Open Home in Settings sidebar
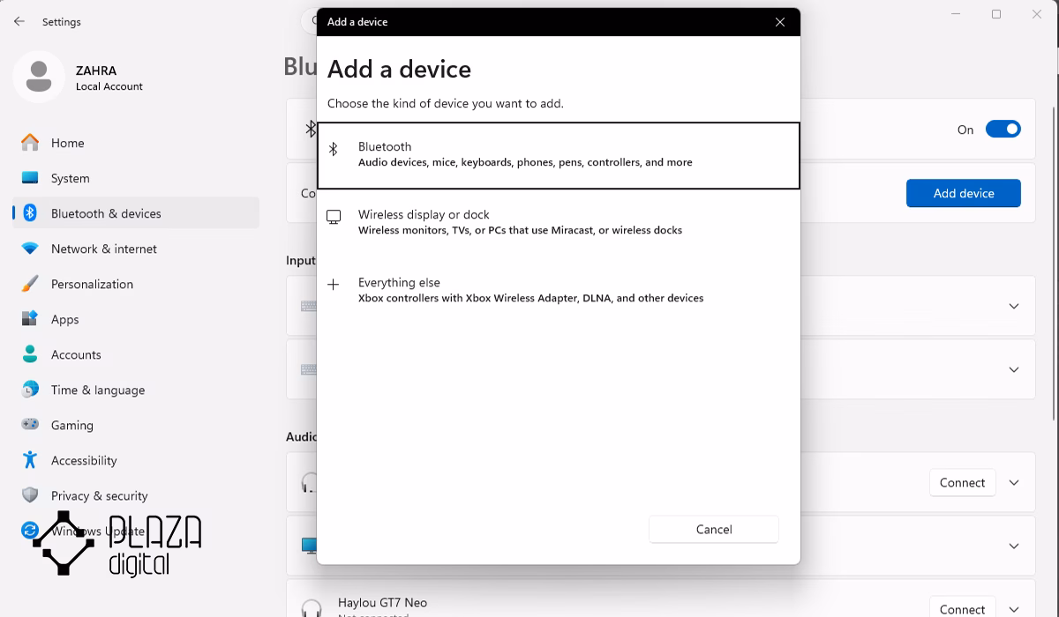The width and height of the screenshot is (1059, 617). [136, 143]
